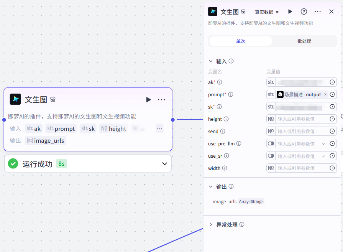The height and width of the screenshot is (252, 343).
Task: Collapse the 输入 section
Action: [211, 61]
